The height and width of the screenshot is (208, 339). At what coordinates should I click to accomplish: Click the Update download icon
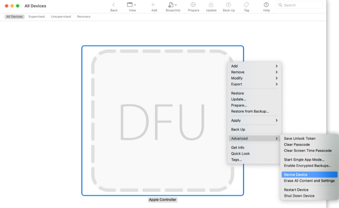(211, 5)
